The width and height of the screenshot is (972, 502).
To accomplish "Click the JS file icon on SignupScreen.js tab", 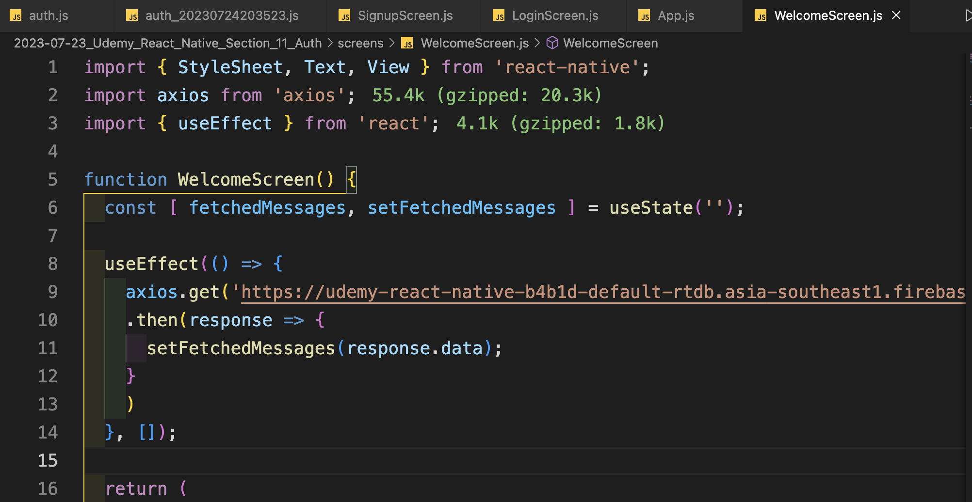I will 345,16.
